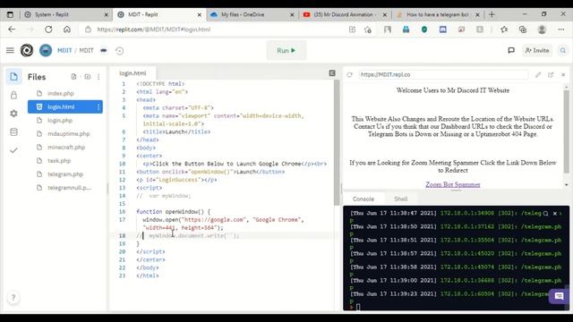This screenshot has width=573, height=322.
Task: Invite collaborators with Invite button
Action: (x=537, y=50)
